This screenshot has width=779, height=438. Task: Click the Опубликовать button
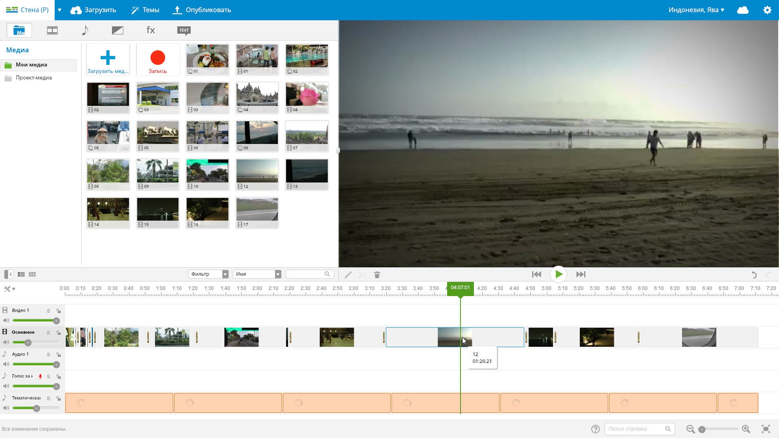coord(202,10)
